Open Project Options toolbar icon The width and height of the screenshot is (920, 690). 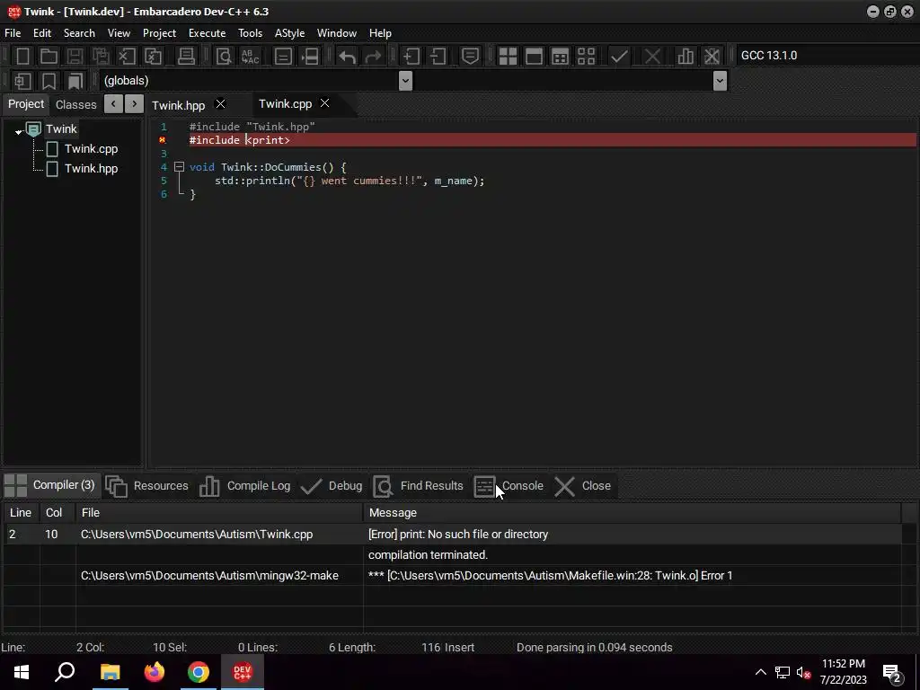(x=470, y=56)
